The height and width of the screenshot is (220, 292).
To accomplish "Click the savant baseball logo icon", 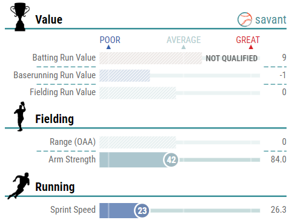I will (x=245, y=19).
